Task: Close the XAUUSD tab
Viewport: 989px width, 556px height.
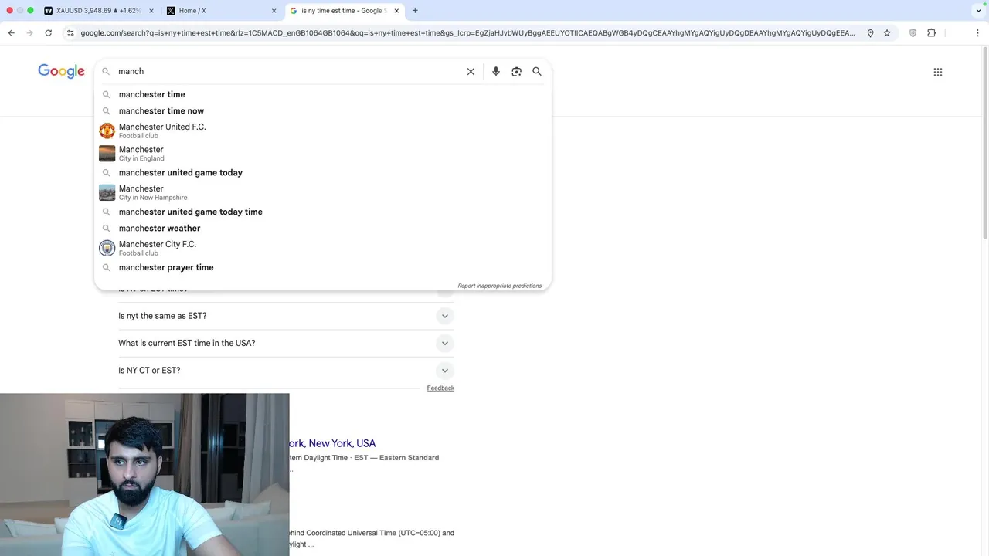Action: [151, 11]
